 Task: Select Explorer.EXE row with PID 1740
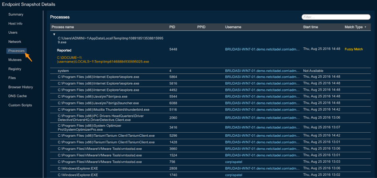coord(211,175)
